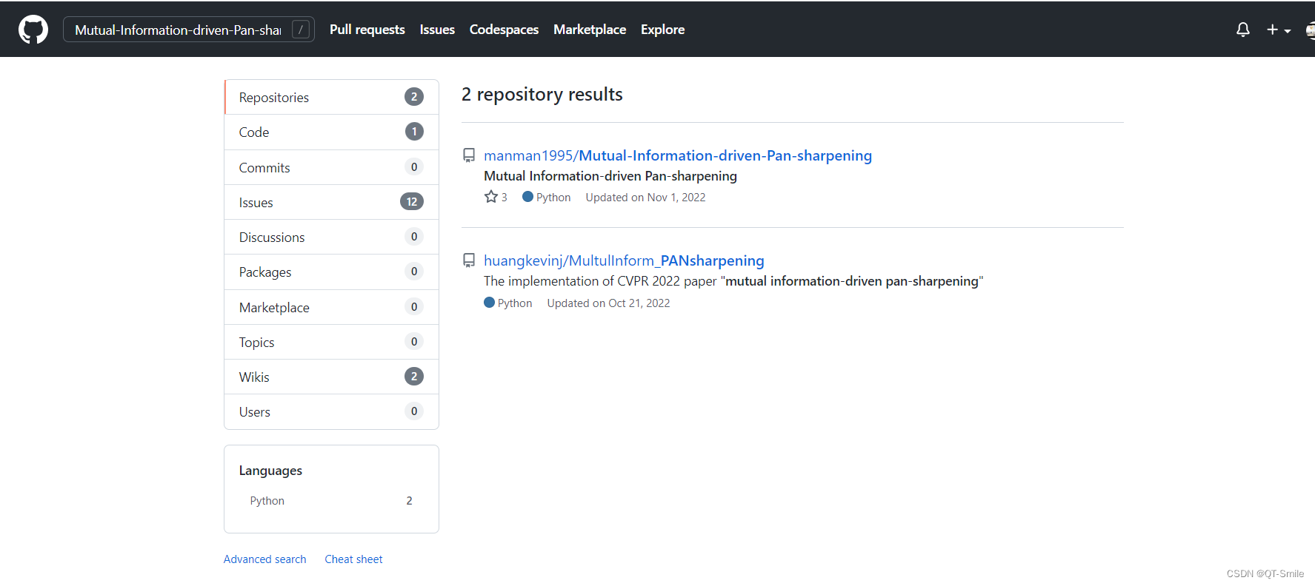The image size is (1315, 586).
Task: Open the notifications bell
Action: [x=1243, y=30]
